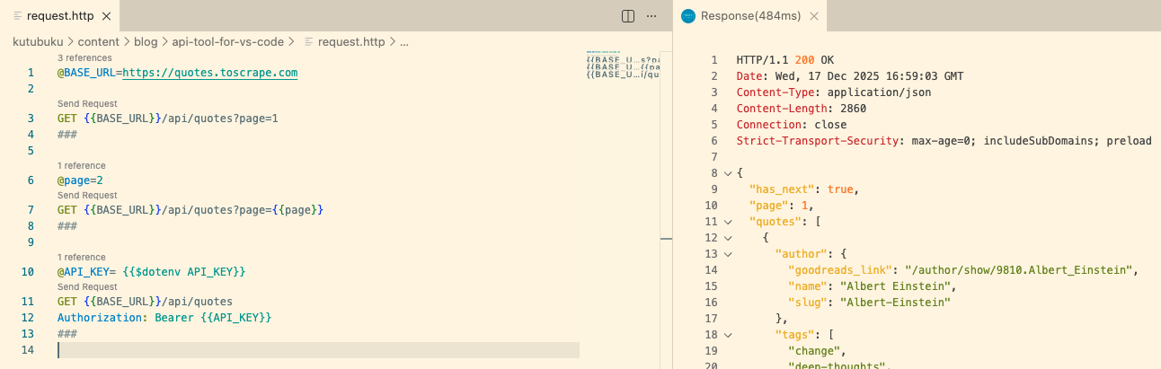Viewport: 1161px width, 369px height.
Task: Click 'Authorization: Bearer {{API_KEY}}' line
Action: click(164, 318)
